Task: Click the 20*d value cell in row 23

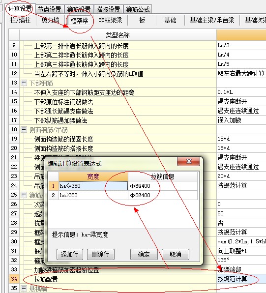Action: (x=241, y=176)
